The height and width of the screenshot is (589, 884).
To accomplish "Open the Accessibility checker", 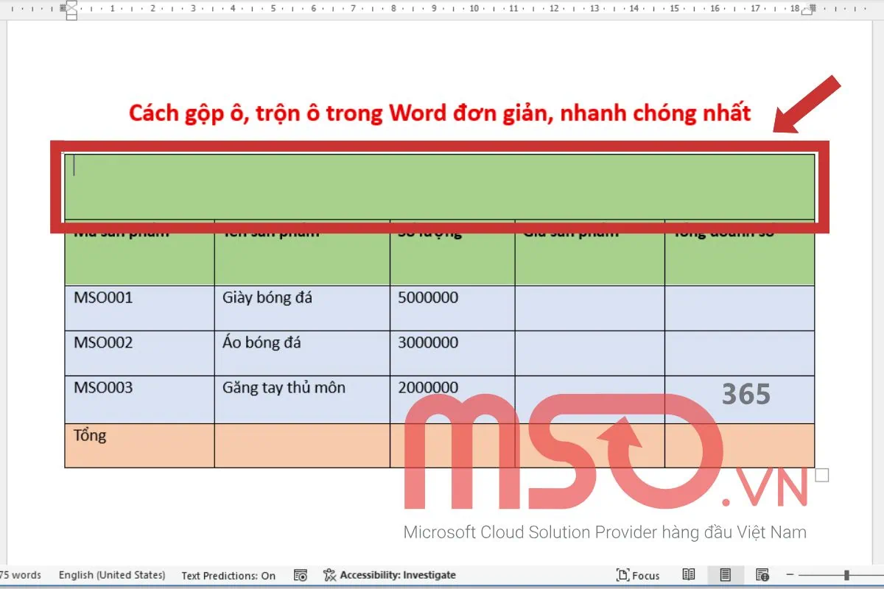I will coord(390,575).
